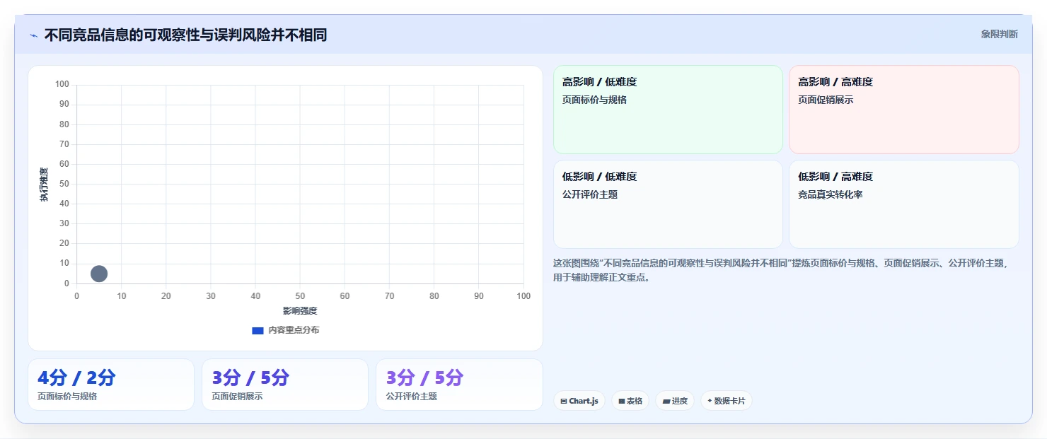This screenshot has width=1047, height=439.
Task: Click the 执行难度 y-axis label
Action: (x=44, y=185)
